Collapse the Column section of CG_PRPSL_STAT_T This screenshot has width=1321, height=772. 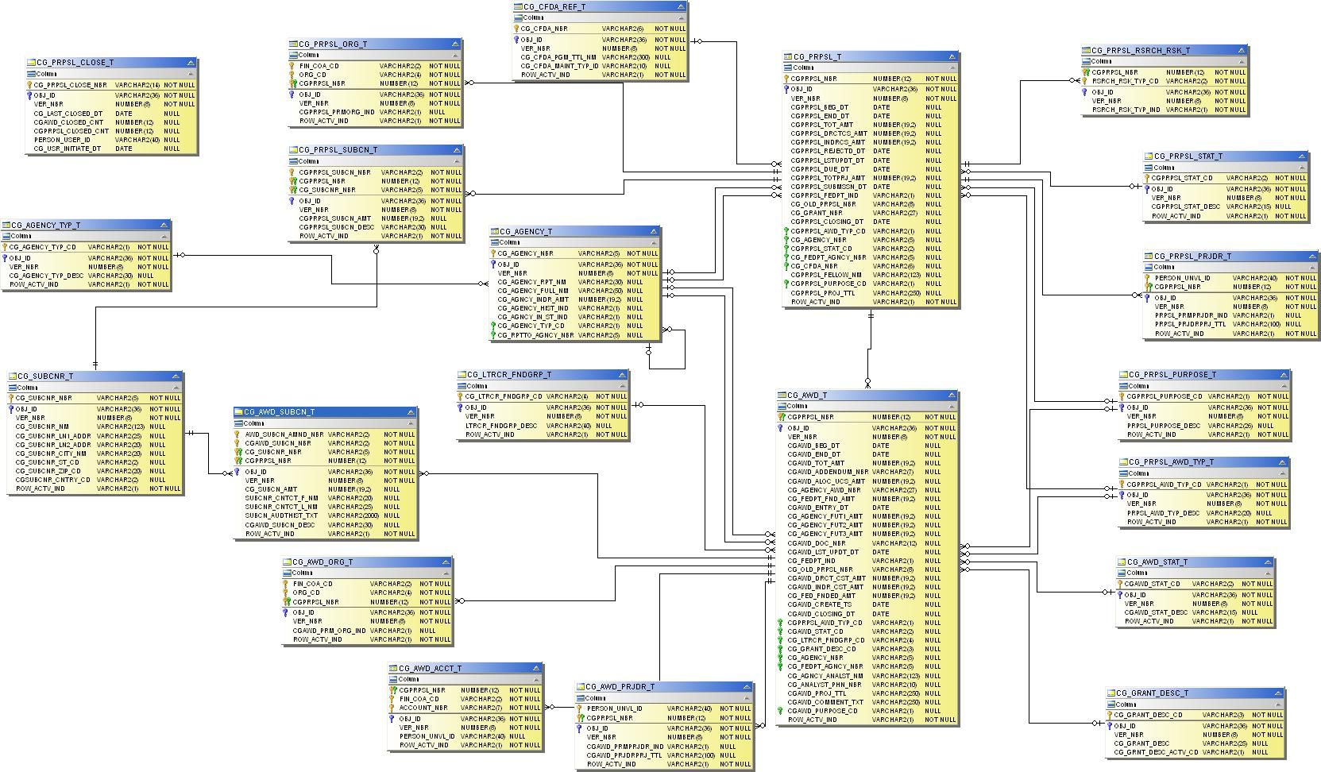point(1302,168)
